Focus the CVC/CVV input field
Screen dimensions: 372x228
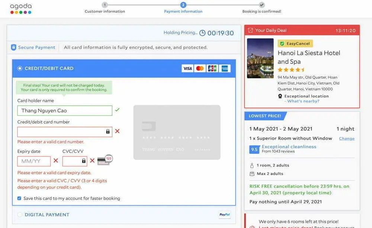click(74, 161)
